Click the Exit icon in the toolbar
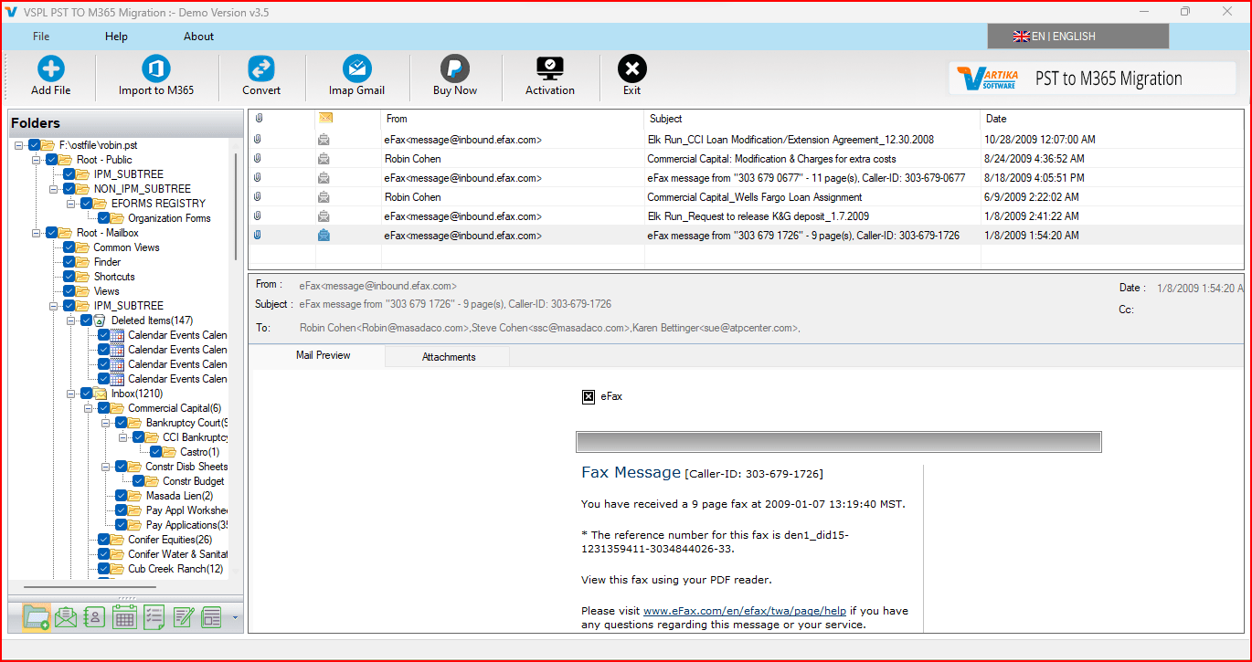 click(x=631, y=68)
